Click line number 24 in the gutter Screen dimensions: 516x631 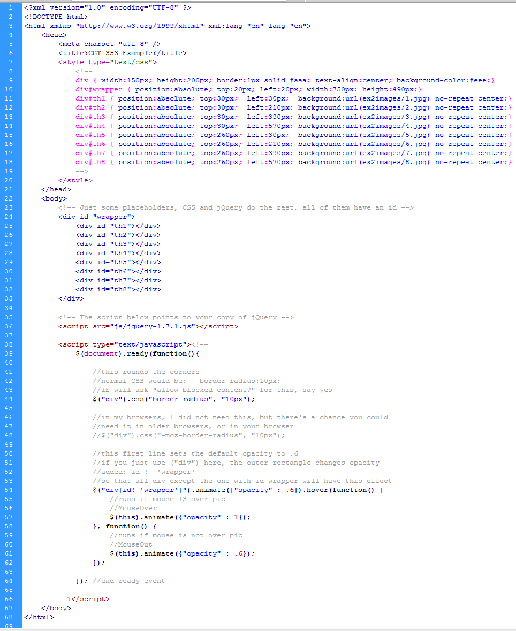[9, 217]
